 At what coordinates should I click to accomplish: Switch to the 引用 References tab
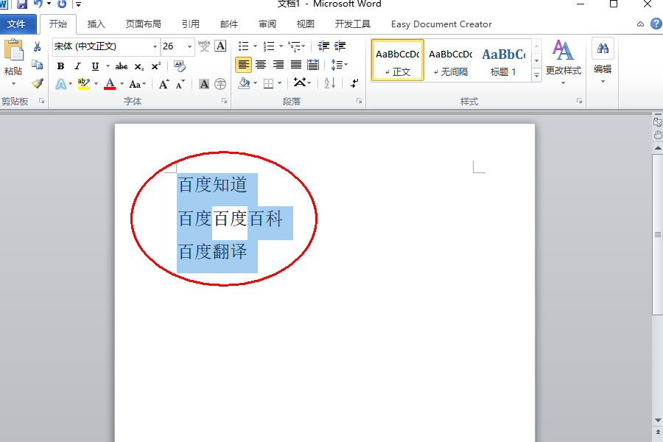[191, 24]
